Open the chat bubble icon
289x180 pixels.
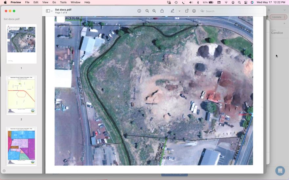pos(280,171)
